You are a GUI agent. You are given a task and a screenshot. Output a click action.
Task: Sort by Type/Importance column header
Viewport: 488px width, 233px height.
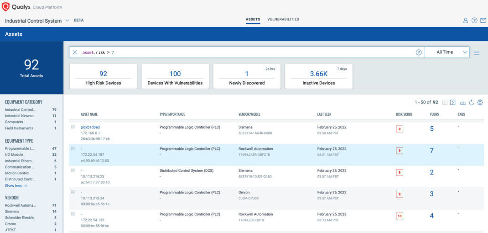click(x=172, y=114)
